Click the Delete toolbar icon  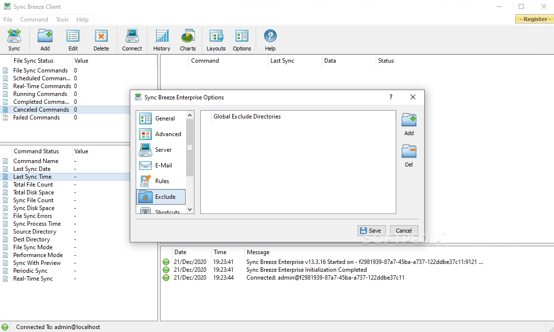click(101, 40)
